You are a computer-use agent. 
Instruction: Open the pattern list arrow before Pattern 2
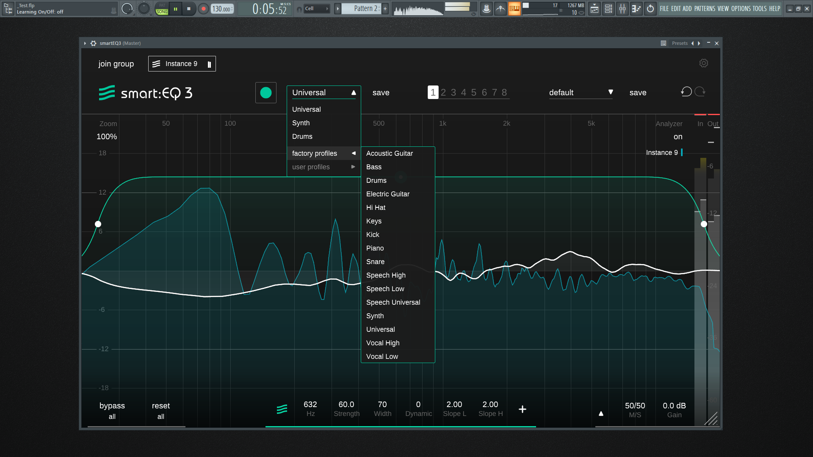337,8
